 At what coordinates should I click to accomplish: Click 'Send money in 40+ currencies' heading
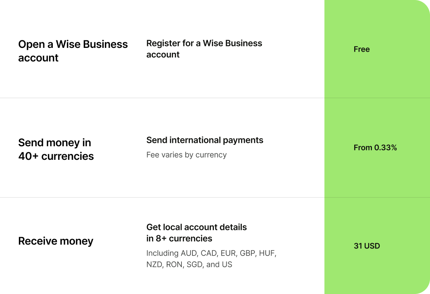tap(56, 149)
